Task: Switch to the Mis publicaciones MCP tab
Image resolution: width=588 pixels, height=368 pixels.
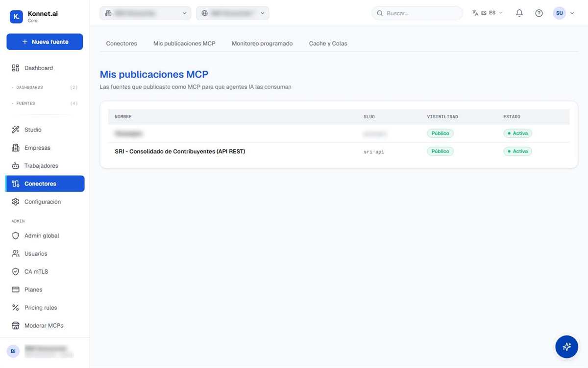Action: pyautogui.click(x=184, y=44)
